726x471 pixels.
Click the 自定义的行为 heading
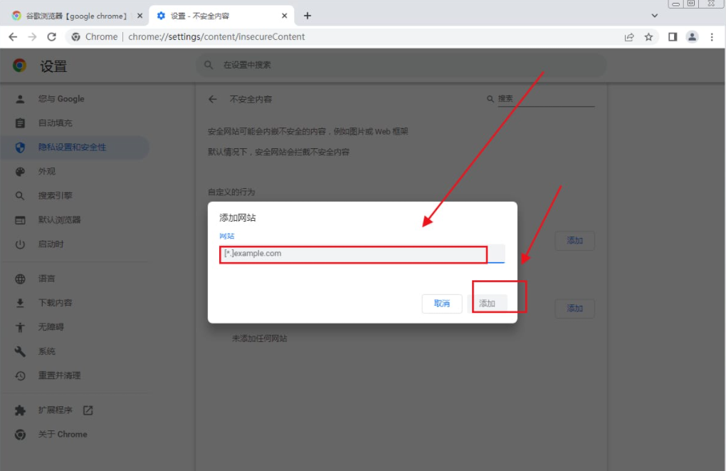click(x=231, y=192)
